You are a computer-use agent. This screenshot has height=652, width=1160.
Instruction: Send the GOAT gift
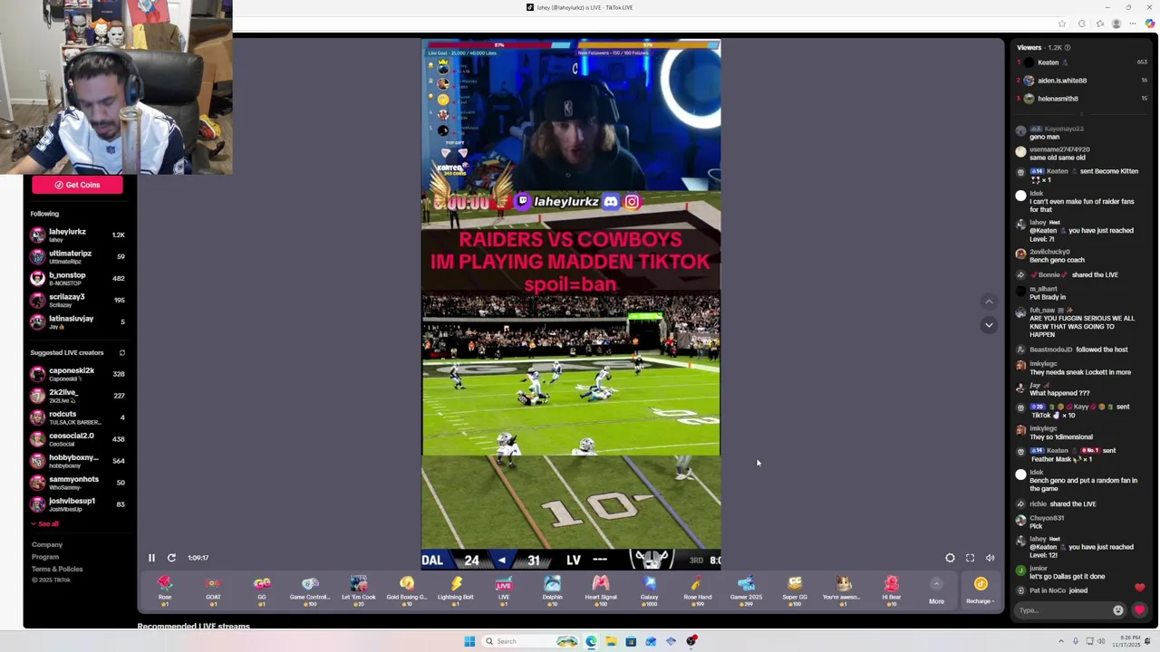[213, 589]
